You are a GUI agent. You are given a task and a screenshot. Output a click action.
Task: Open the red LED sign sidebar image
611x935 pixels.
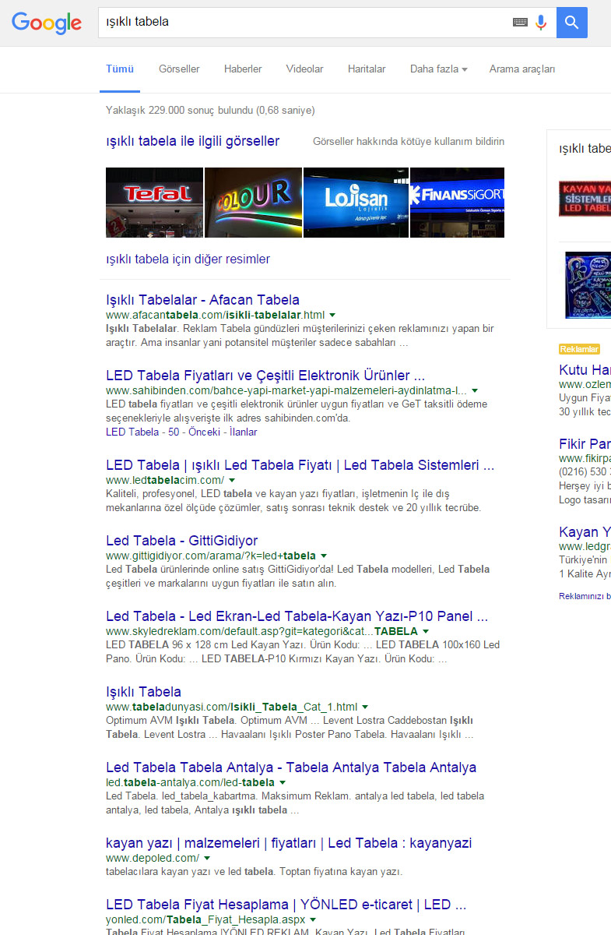click(x=585, y=199)
